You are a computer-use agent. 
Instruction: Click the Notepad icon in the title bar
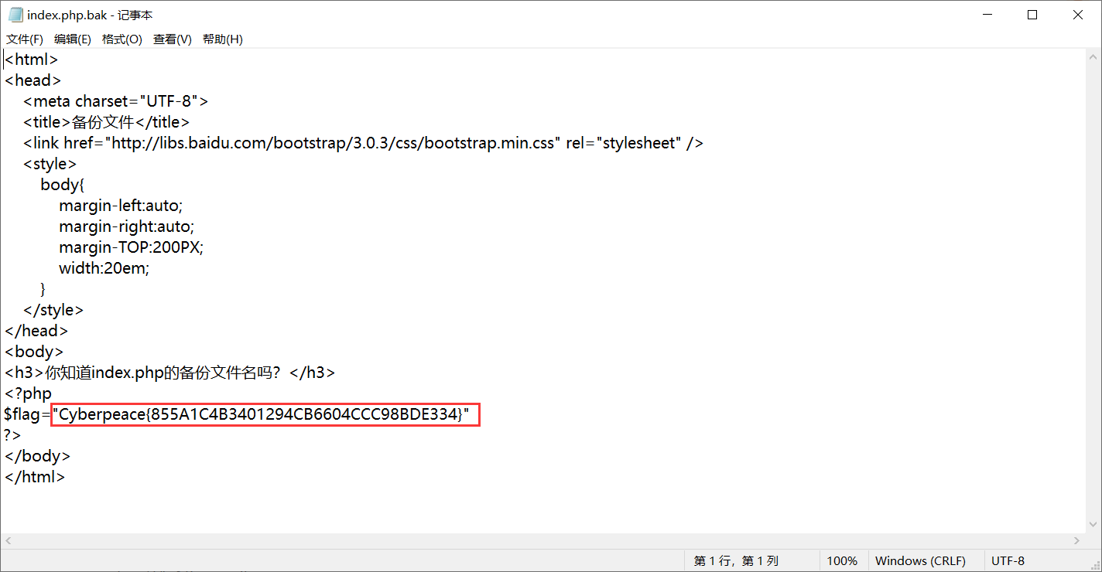[x=15, y=14]
